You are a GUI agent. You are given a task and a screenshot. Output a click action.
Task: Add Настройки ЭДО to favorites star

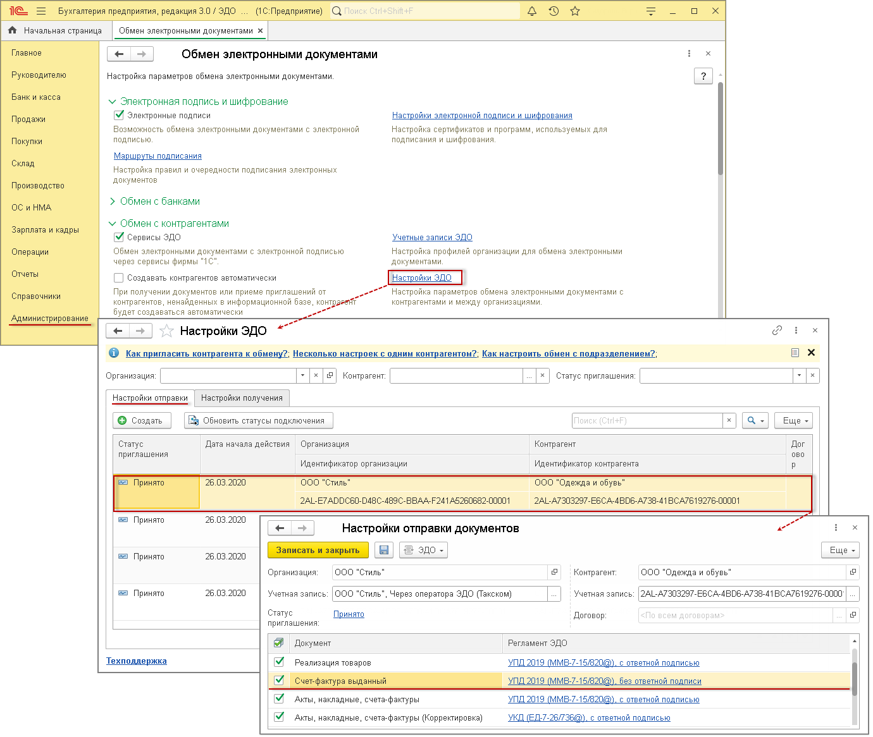[x=166, y=331]
